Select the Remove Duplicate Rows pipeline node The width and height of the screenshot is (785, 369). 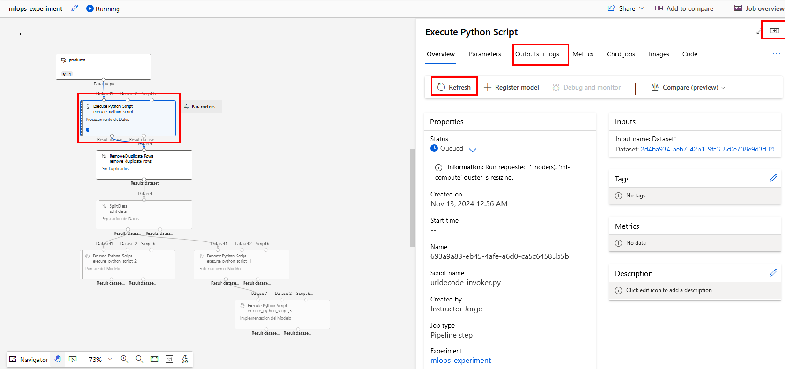(144, 164)
